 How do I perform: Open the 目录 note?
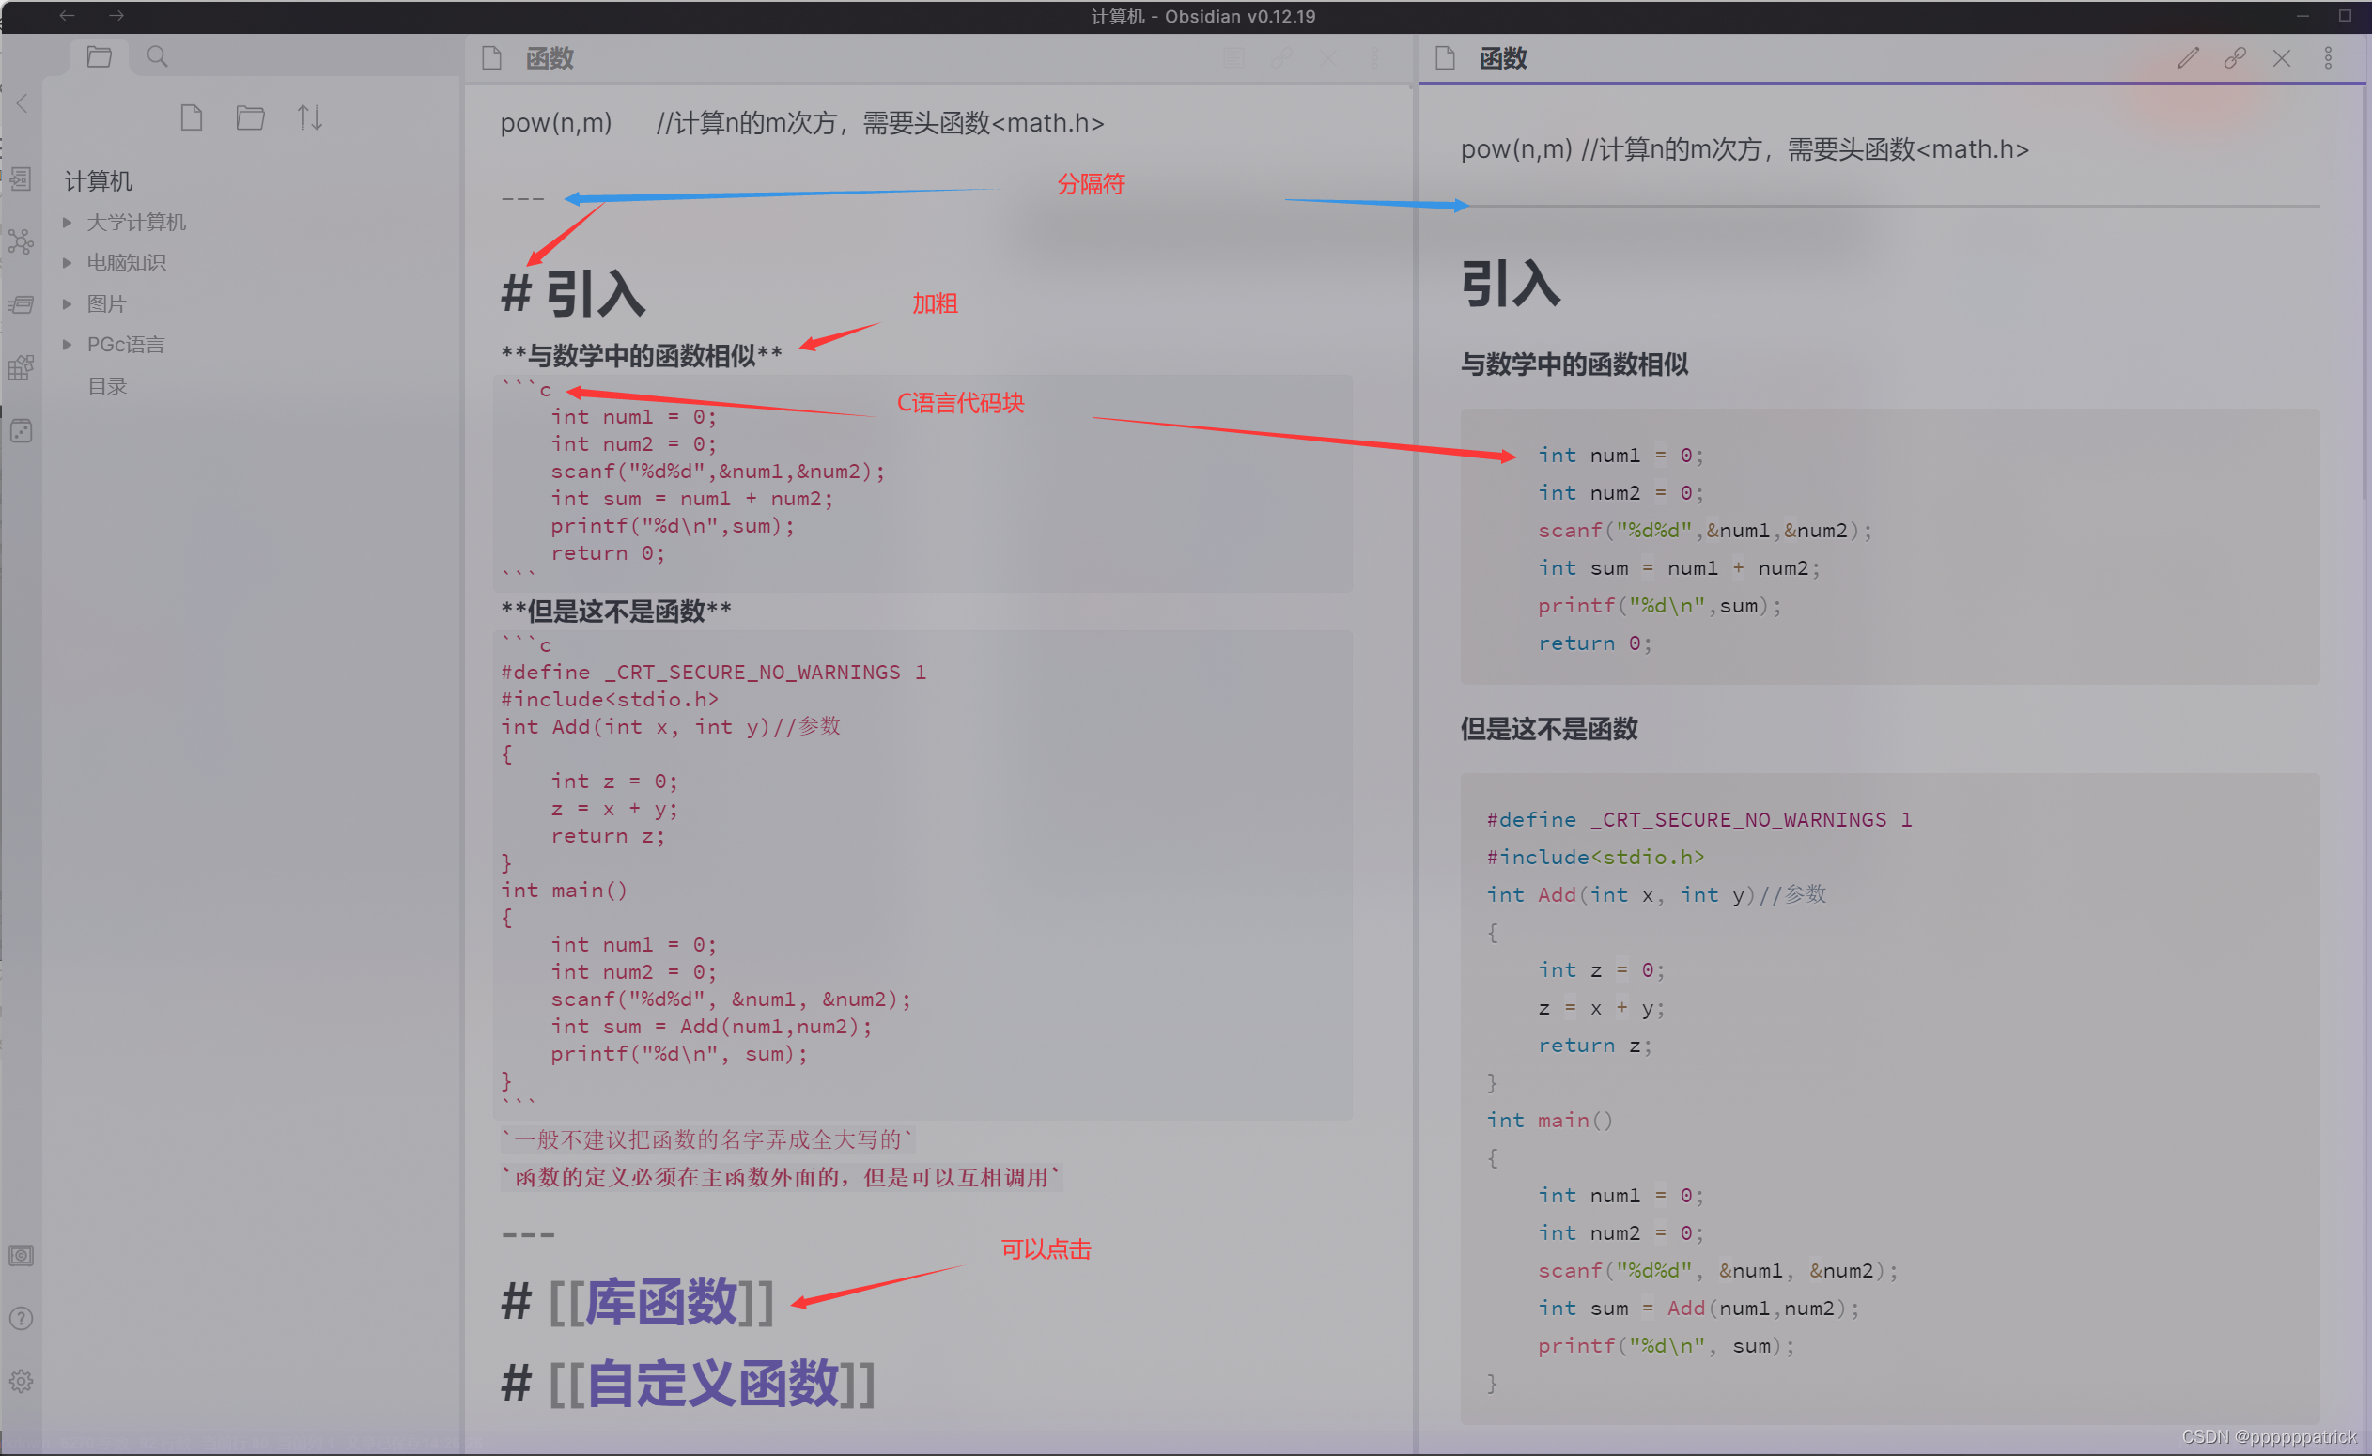point(107,385)
